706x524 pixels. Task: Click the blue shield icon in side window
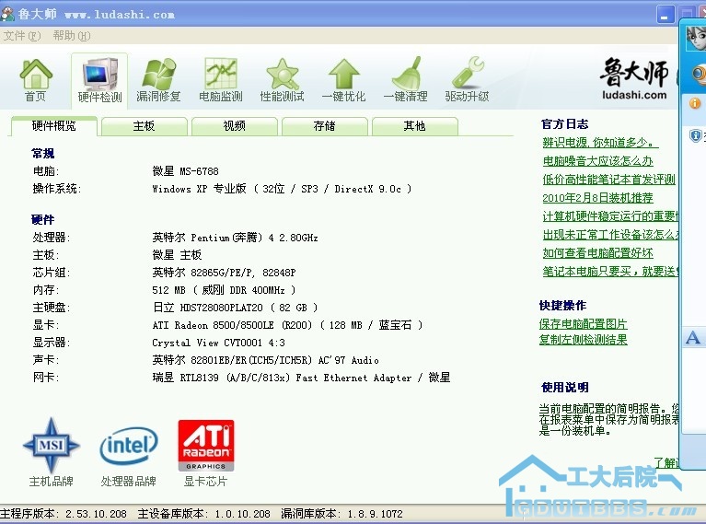pyautogui.click(x=696, y=135)
